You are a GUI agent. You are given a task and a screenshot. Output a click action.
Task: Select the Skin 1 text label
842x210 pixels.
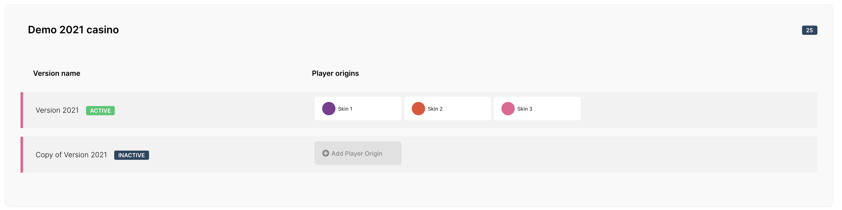[345, 109]
